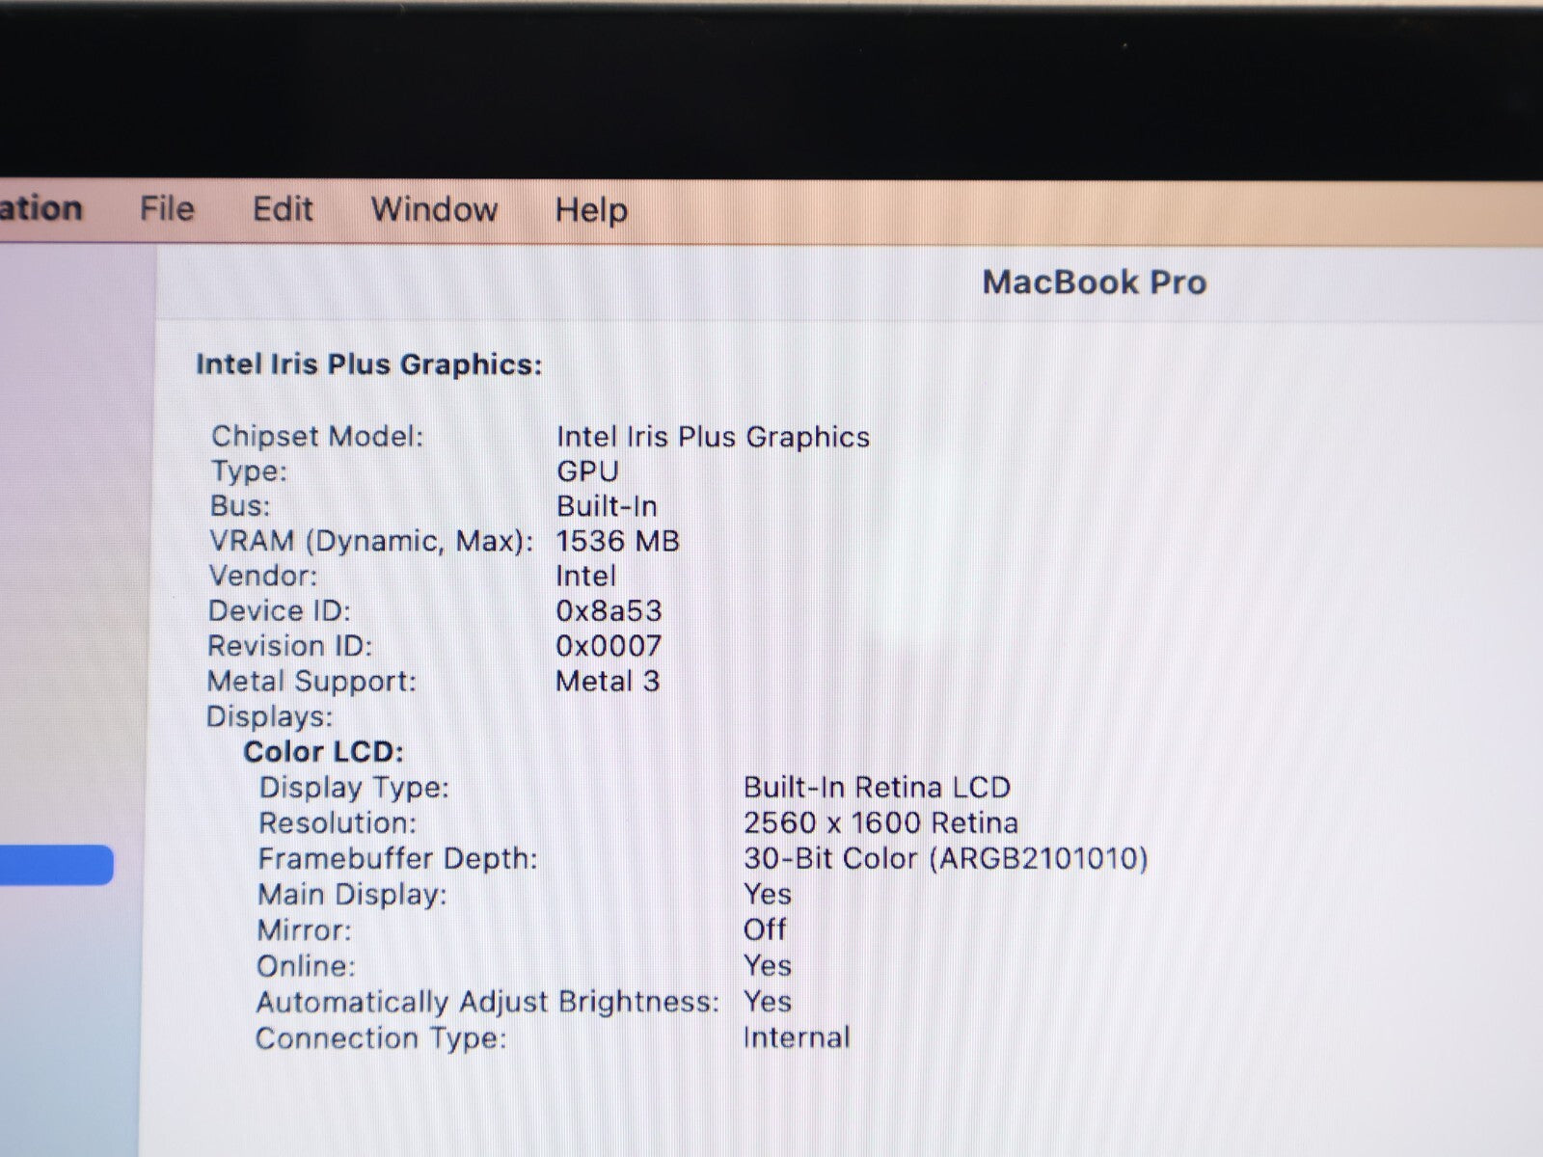Click the MacBook Pro window title
The height and width of the screenshot is (1157, 1543).
1095,283
